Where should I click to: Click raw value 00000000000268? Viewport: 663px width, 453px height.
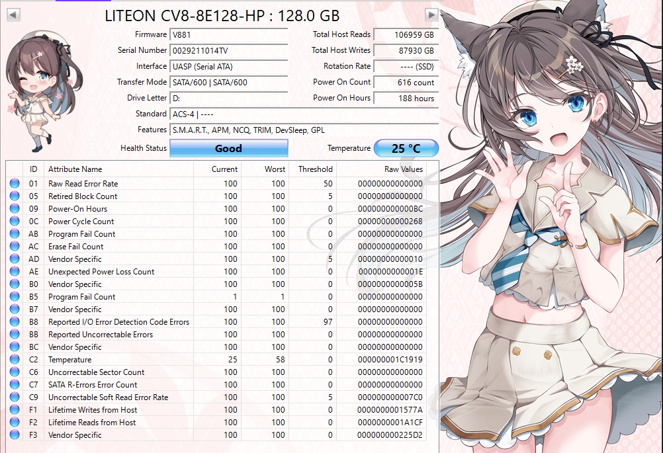click(x=390, y=222)
